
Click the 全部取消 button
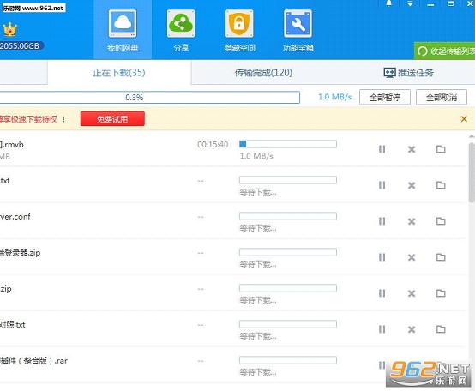click(x=442, y=97)
